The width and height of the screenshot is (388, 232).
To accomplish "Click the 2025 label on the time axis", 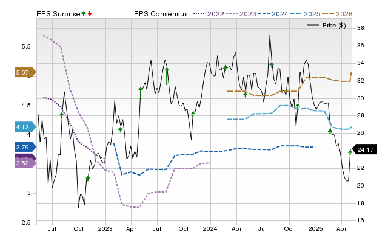I will tap(315, 228).
